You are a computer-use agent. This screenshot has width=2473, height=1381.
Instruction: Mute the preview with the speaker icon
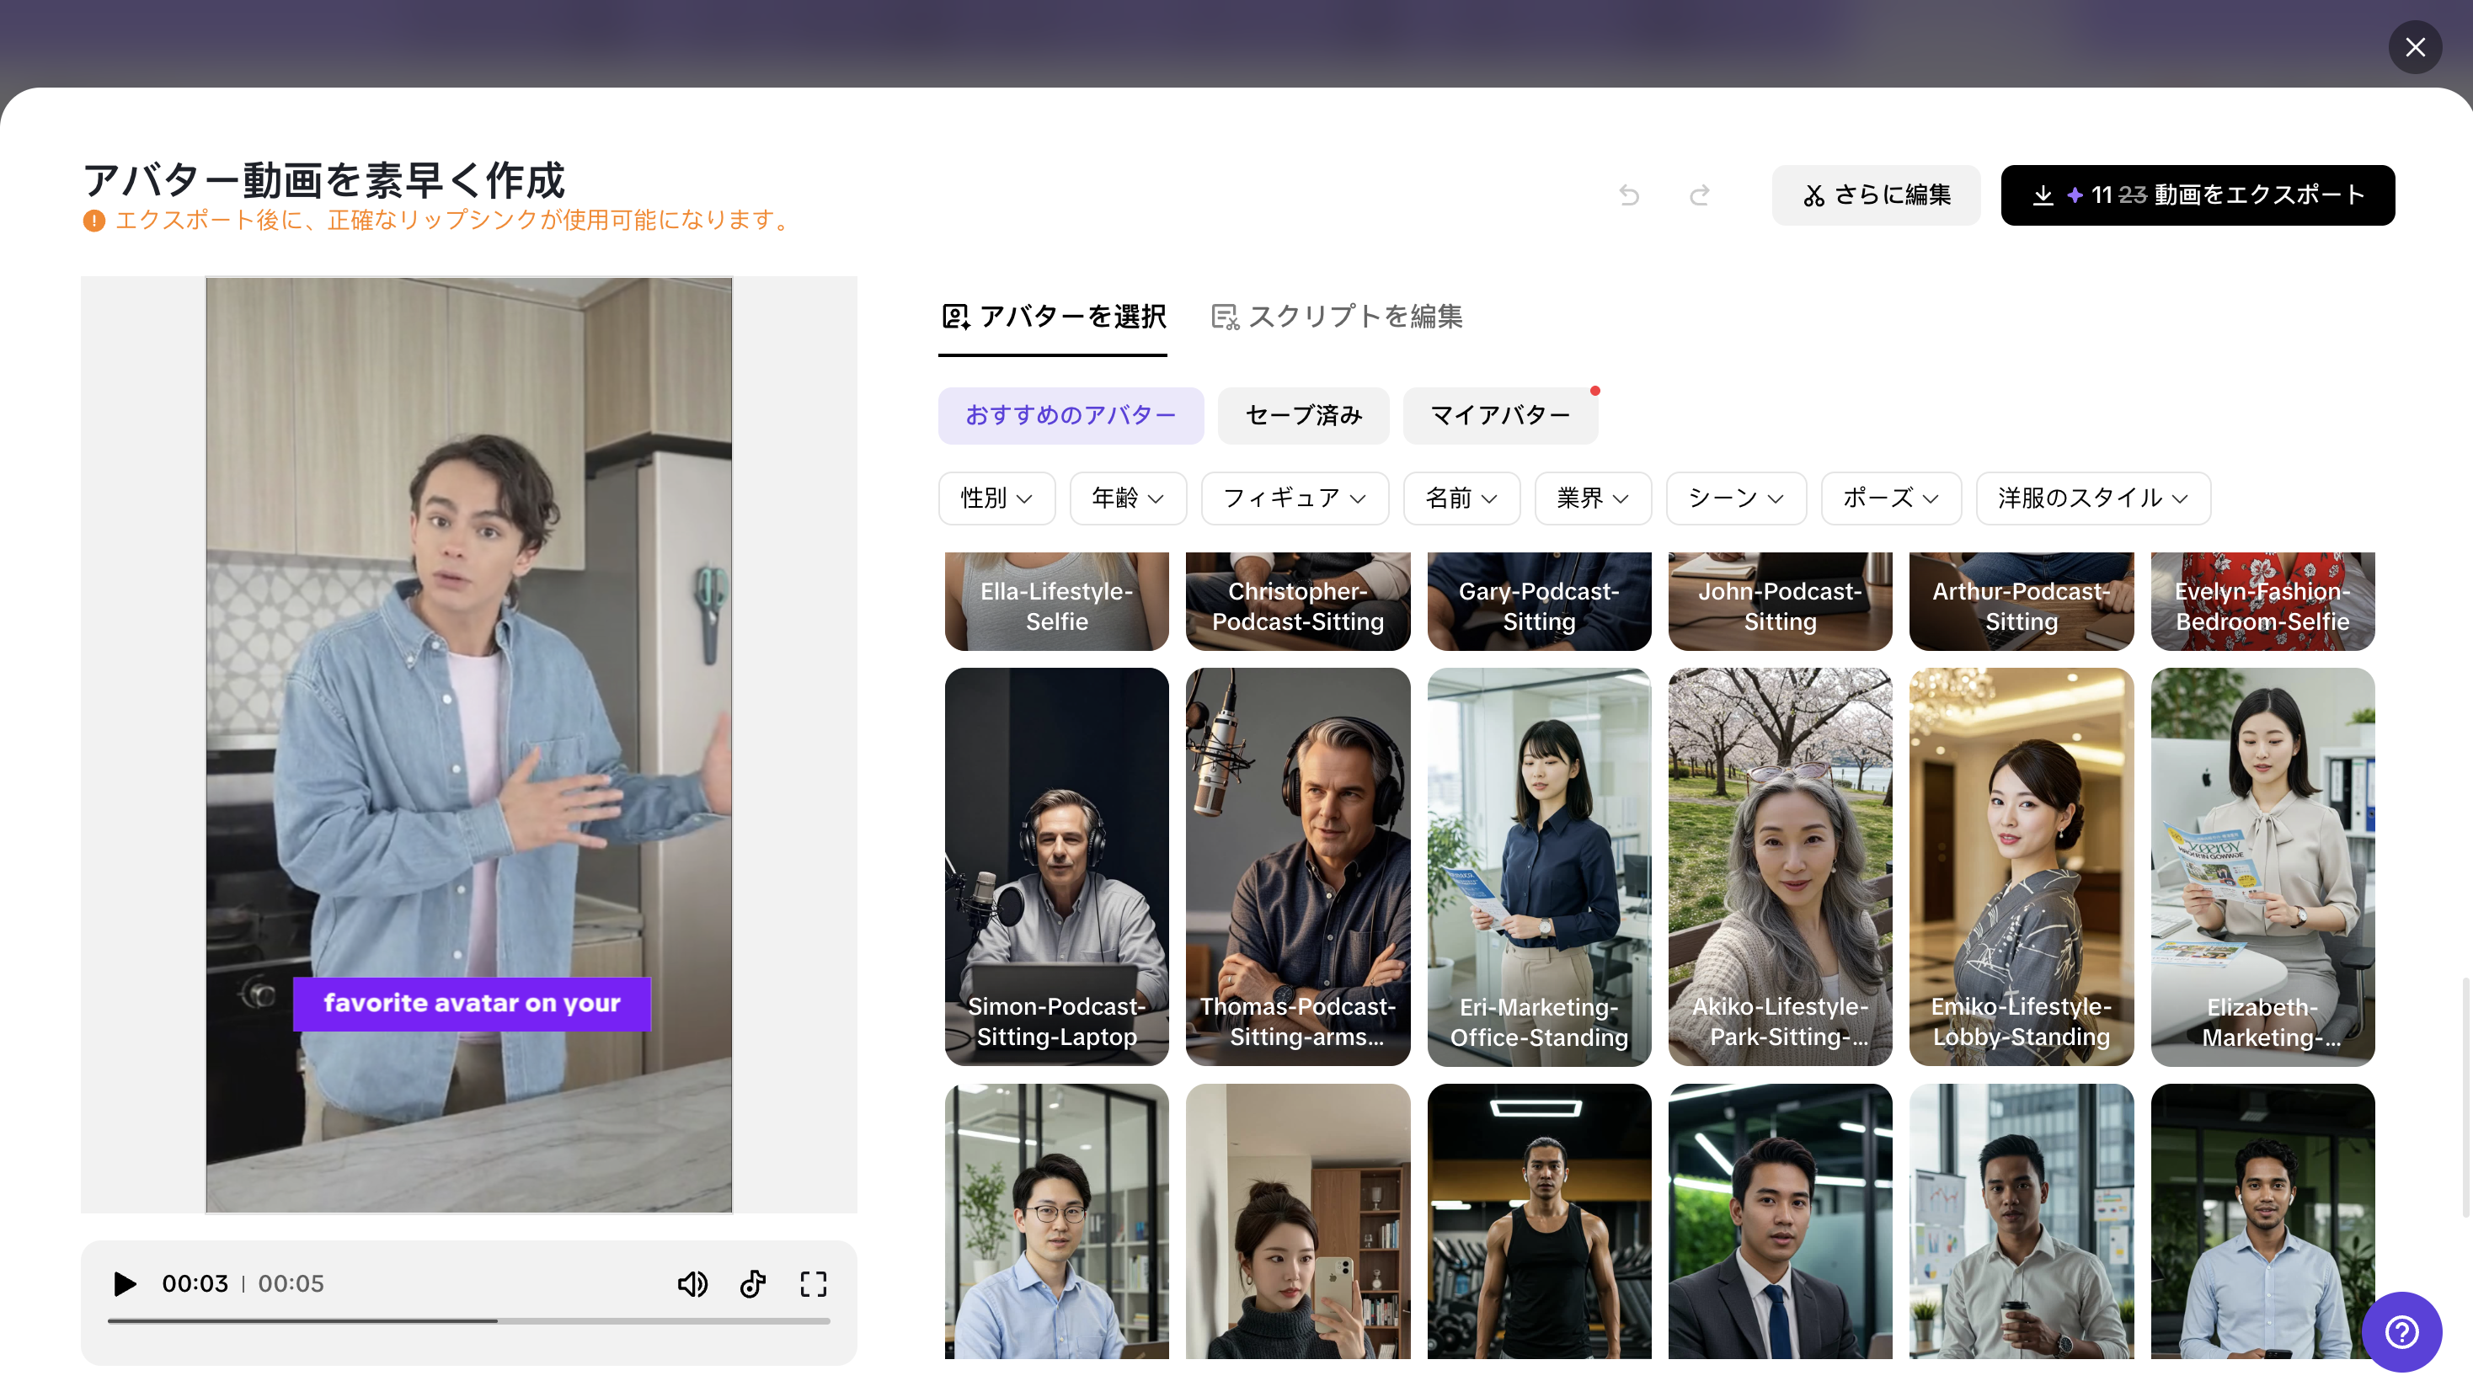(692, 1283)
